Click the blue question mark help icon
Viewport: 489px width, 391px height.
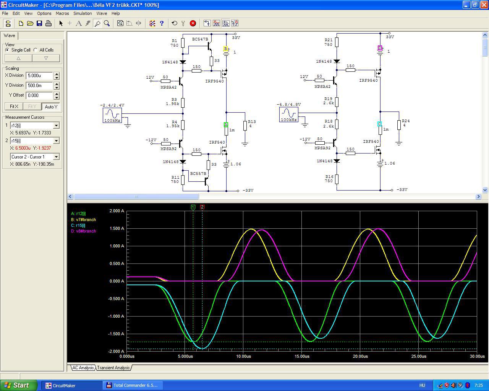[x=162, y=23]
